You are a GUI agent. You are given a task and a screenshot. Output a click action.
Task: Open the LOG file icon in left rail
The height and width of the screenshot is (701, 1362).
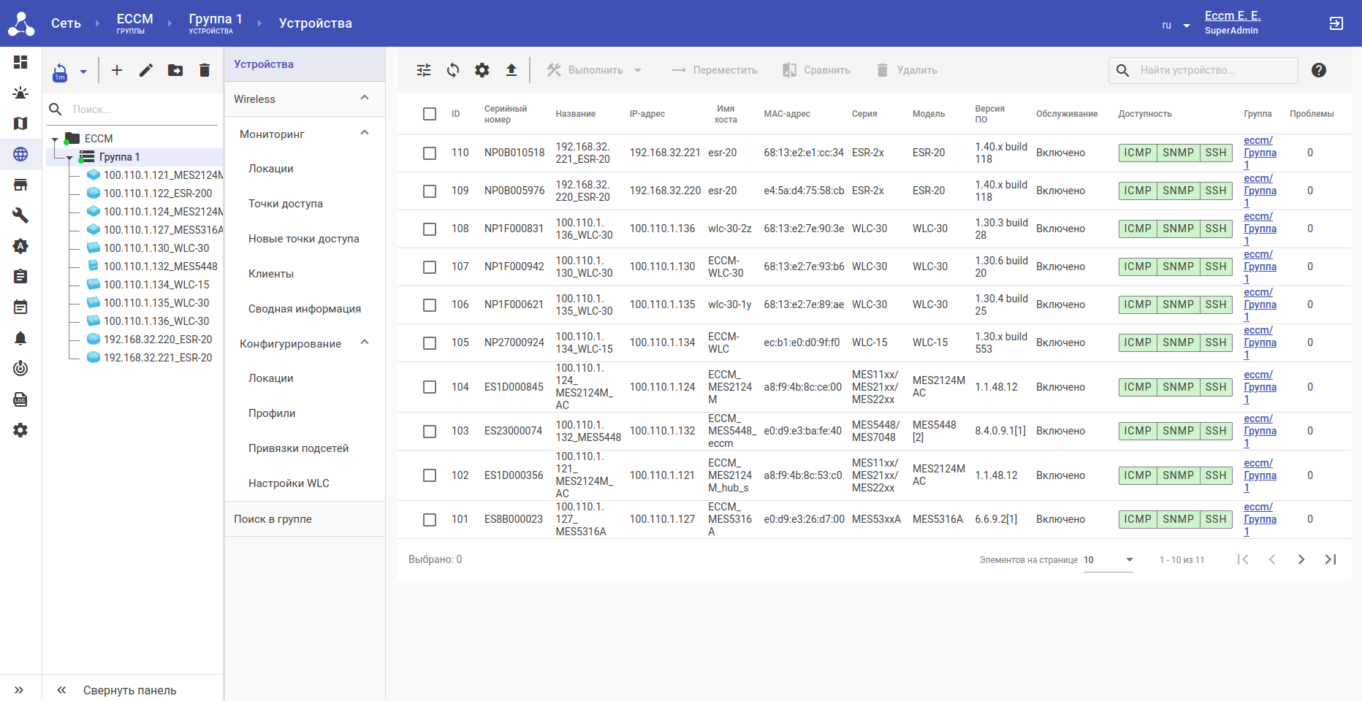coord(20,399)
